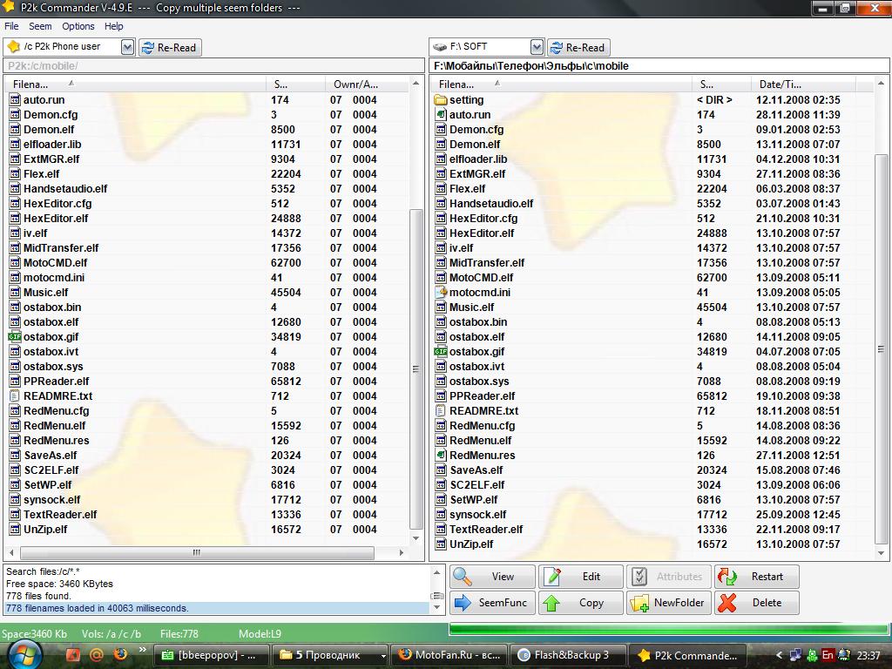Click the P2k Commander star icon in the title bar
The image size is (892, 669).
pos(8,7)
